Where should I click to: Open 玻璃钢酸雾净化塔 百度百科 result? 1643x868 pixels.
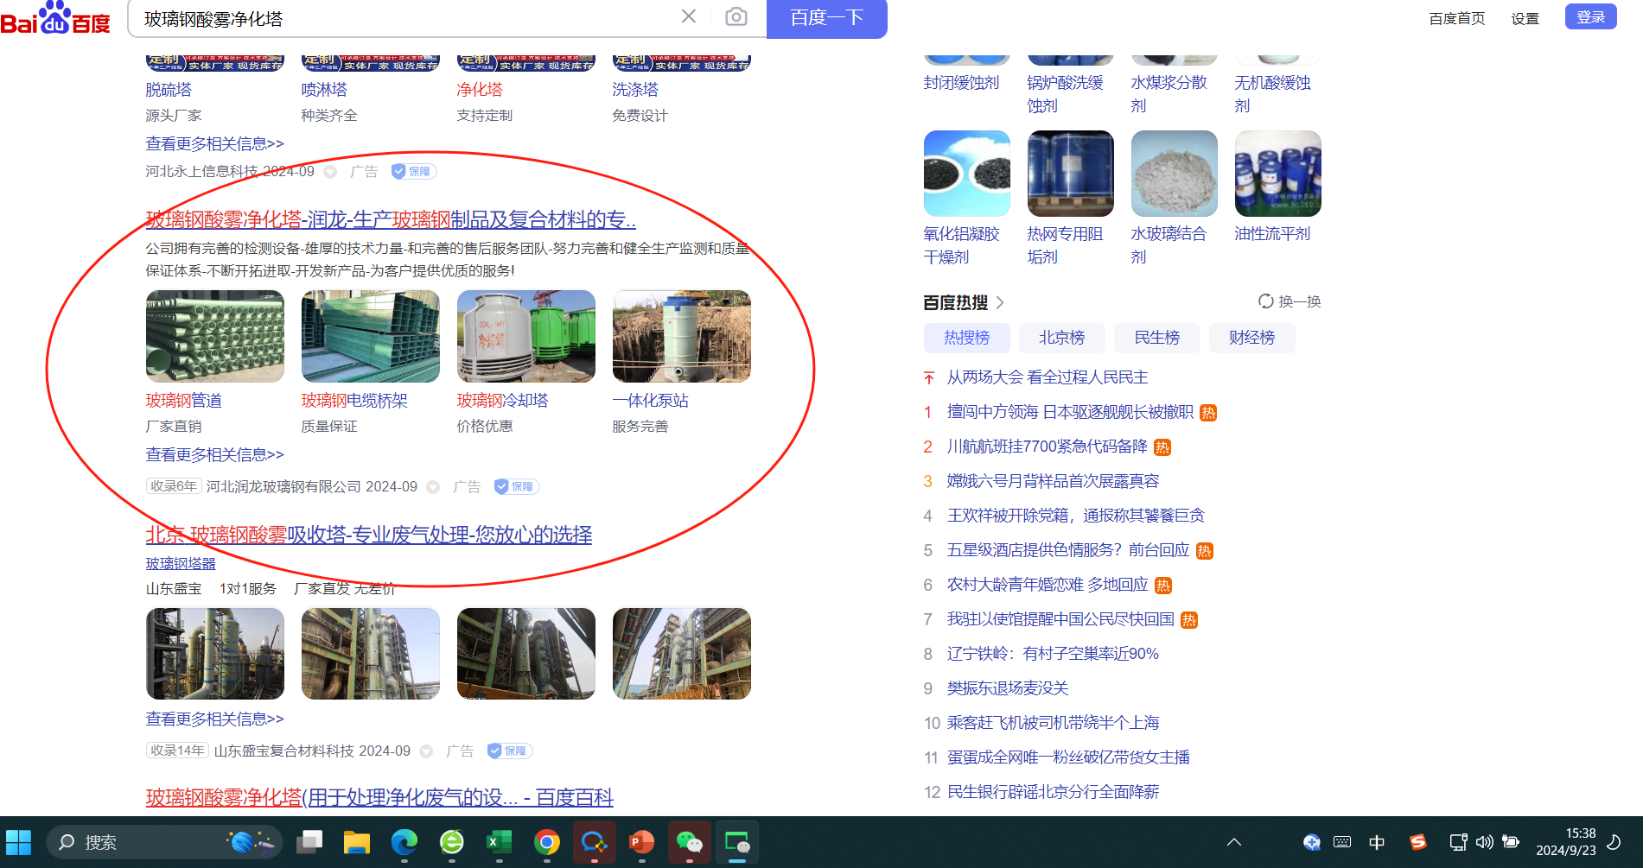(x=379, y=797)
